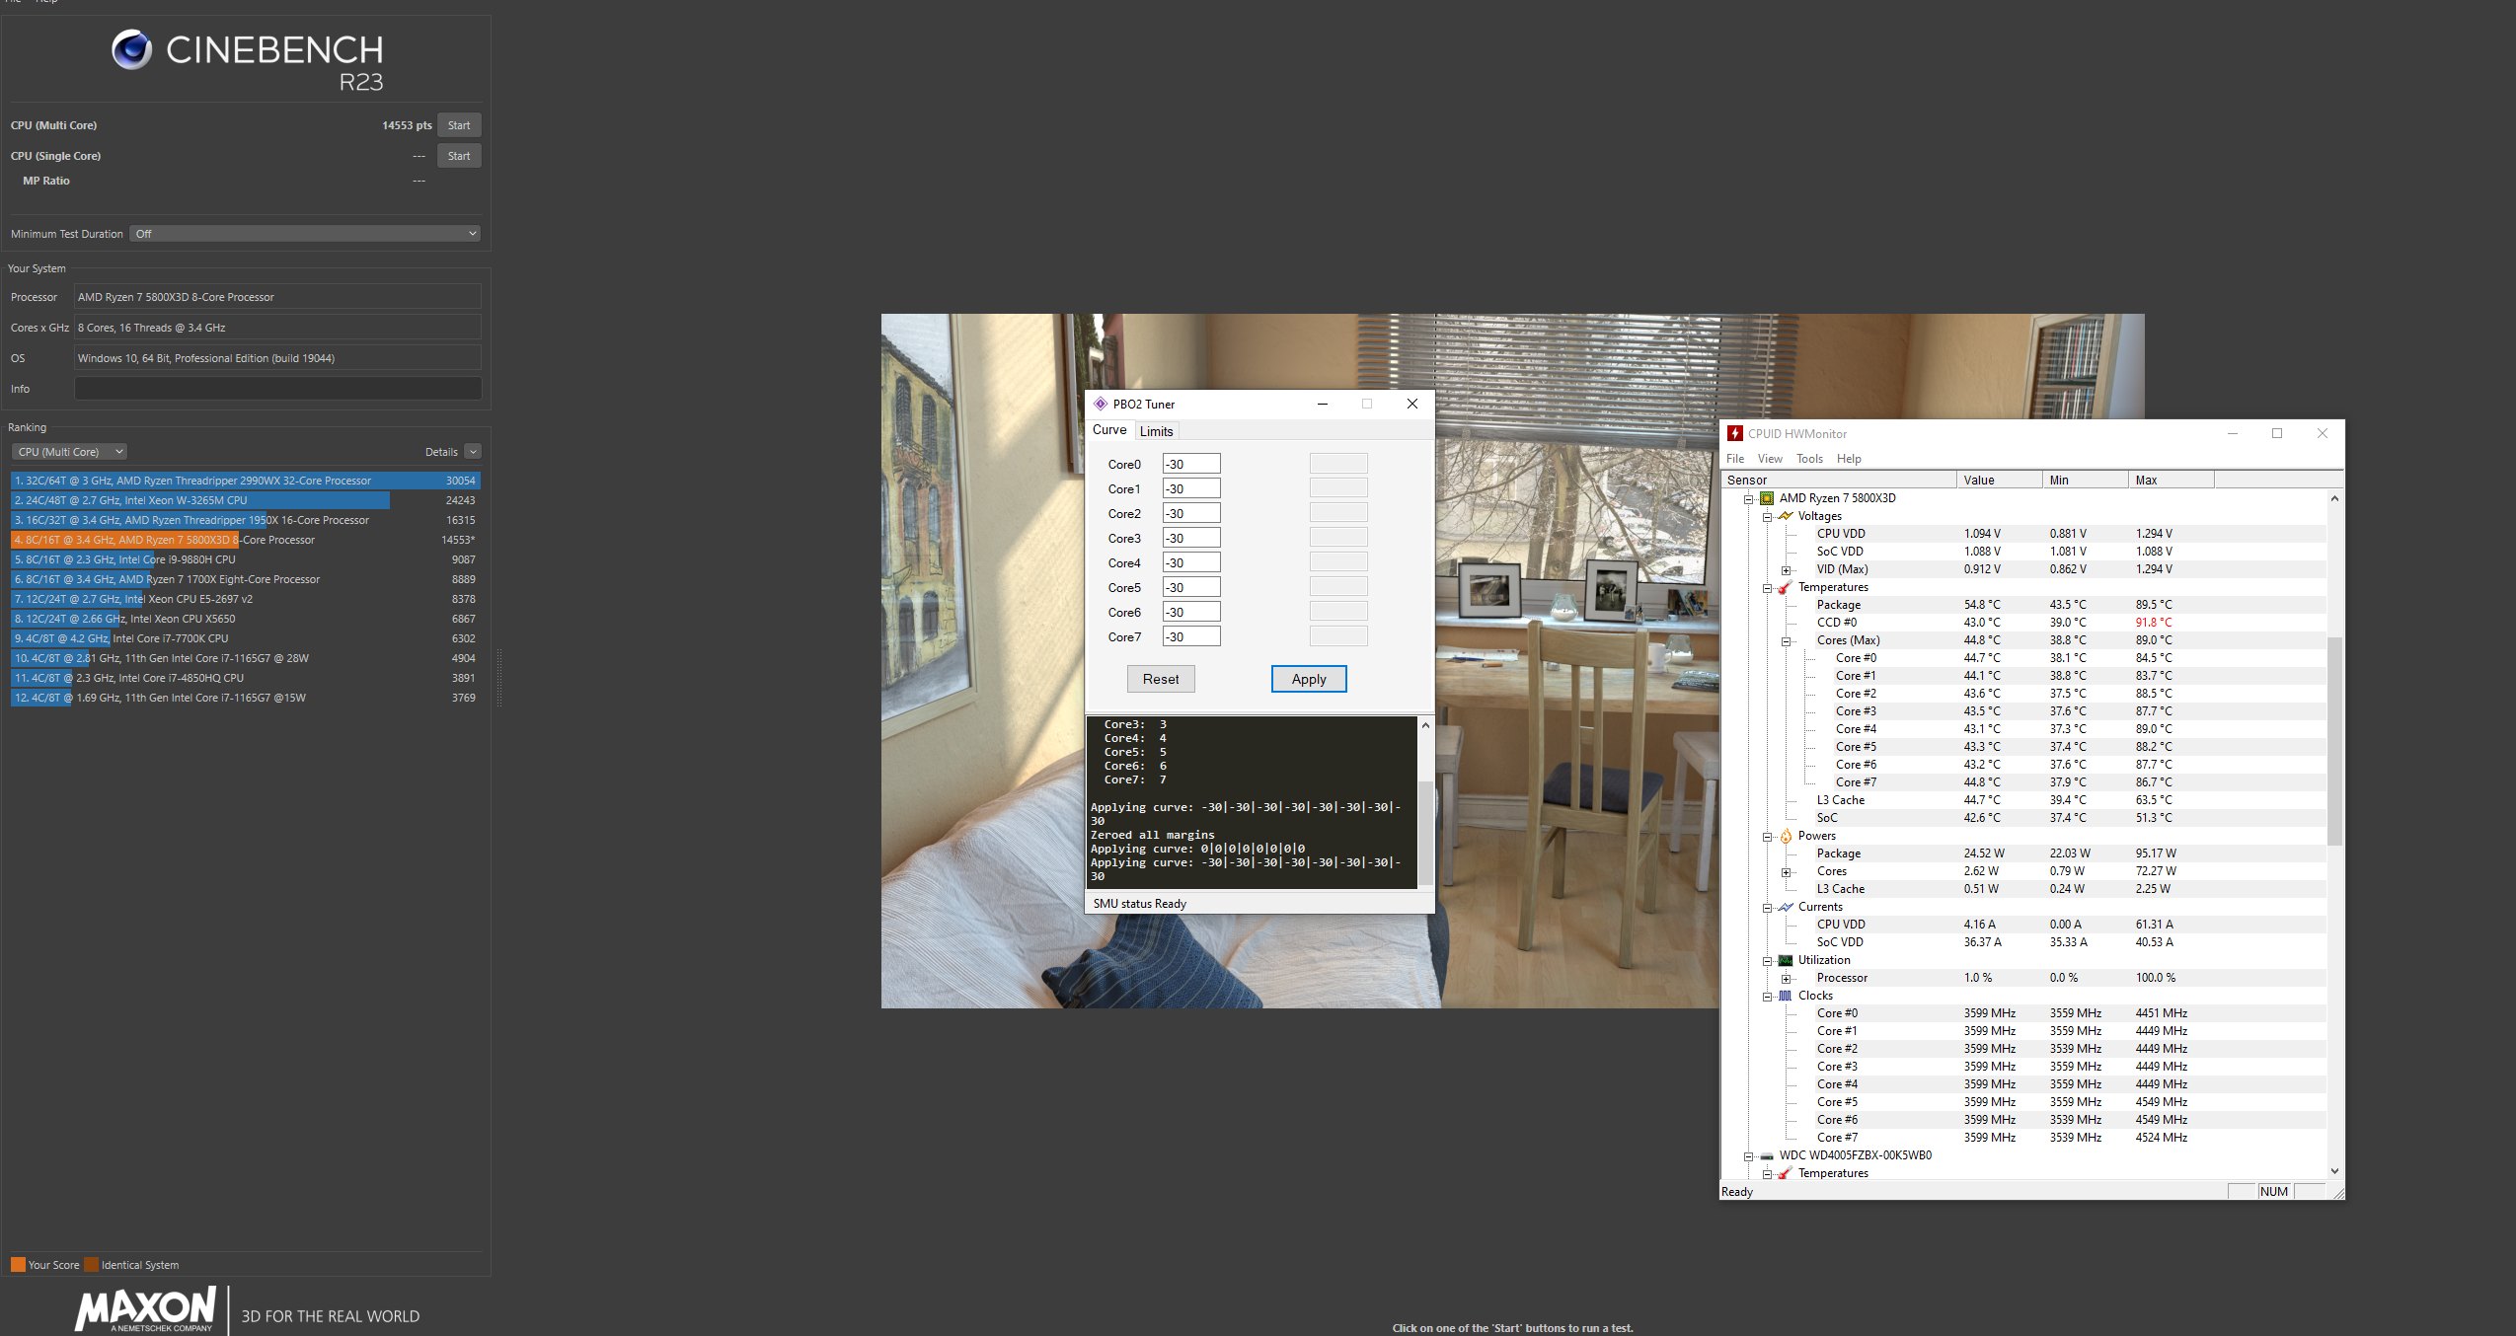
Task: Click the WDC WD4005FZBX hard drive icon
Action: (1767, 1155)
